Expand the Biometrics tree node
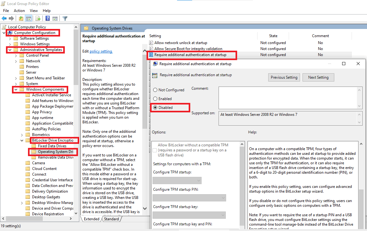The image size is (367, 231). click(22, 135)
